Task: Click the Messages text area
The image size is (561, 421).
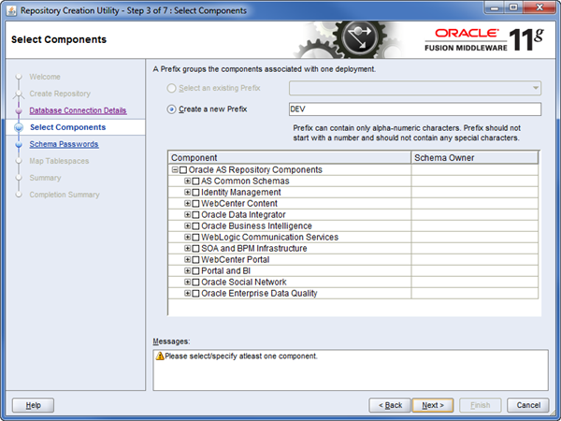Action: 351,370
